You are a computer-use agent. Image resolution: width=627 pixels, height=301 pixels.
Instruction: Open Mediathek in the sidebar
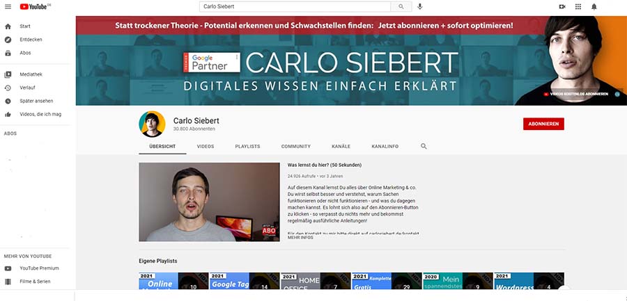(x=31, y=74)
